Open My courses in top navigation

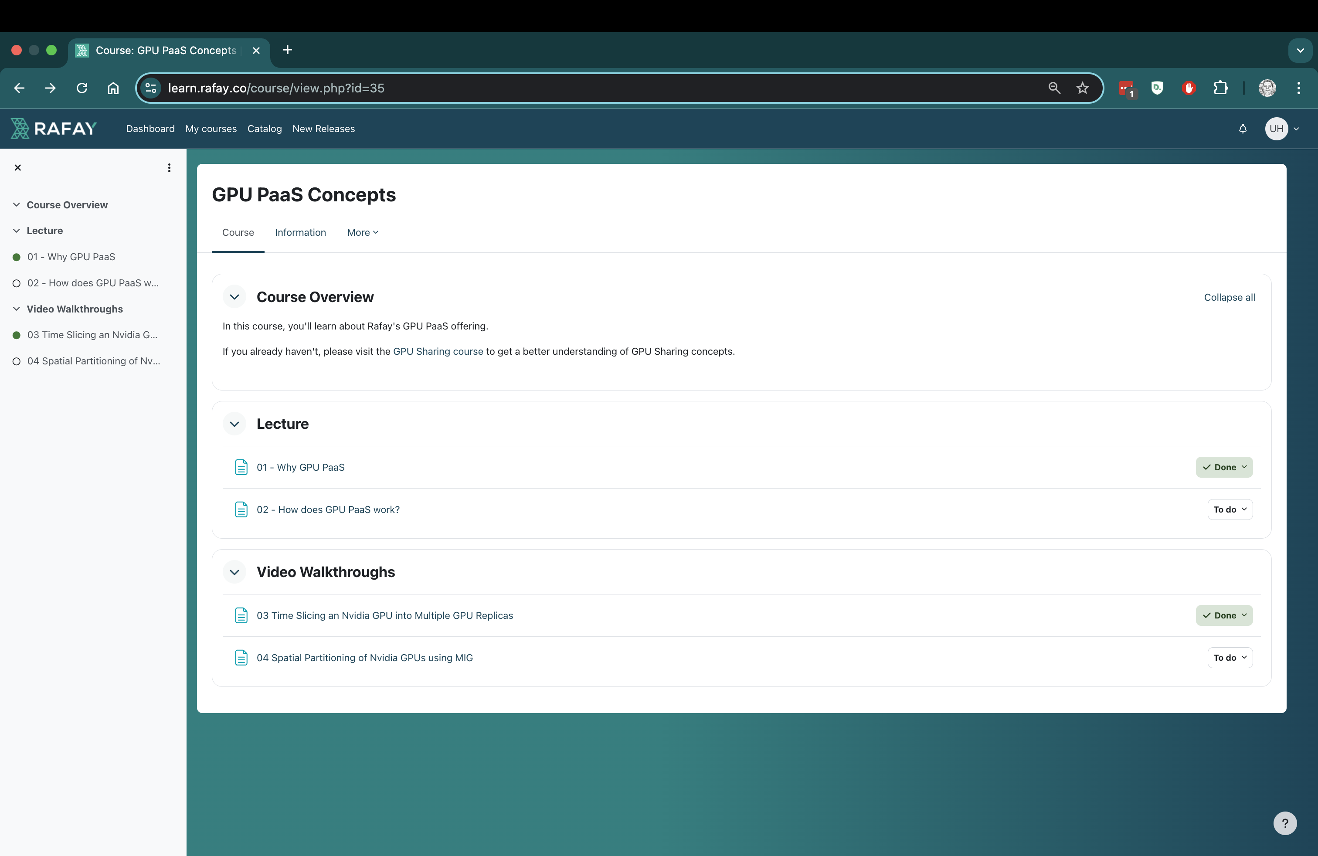211,129
